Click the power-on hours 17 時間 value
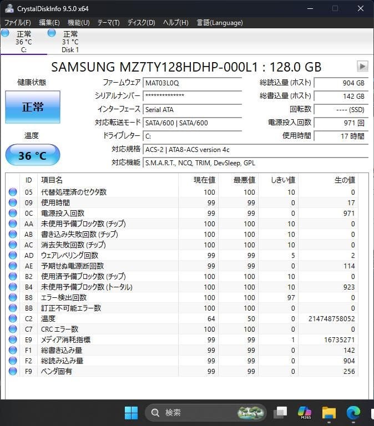 coord(341,136)
